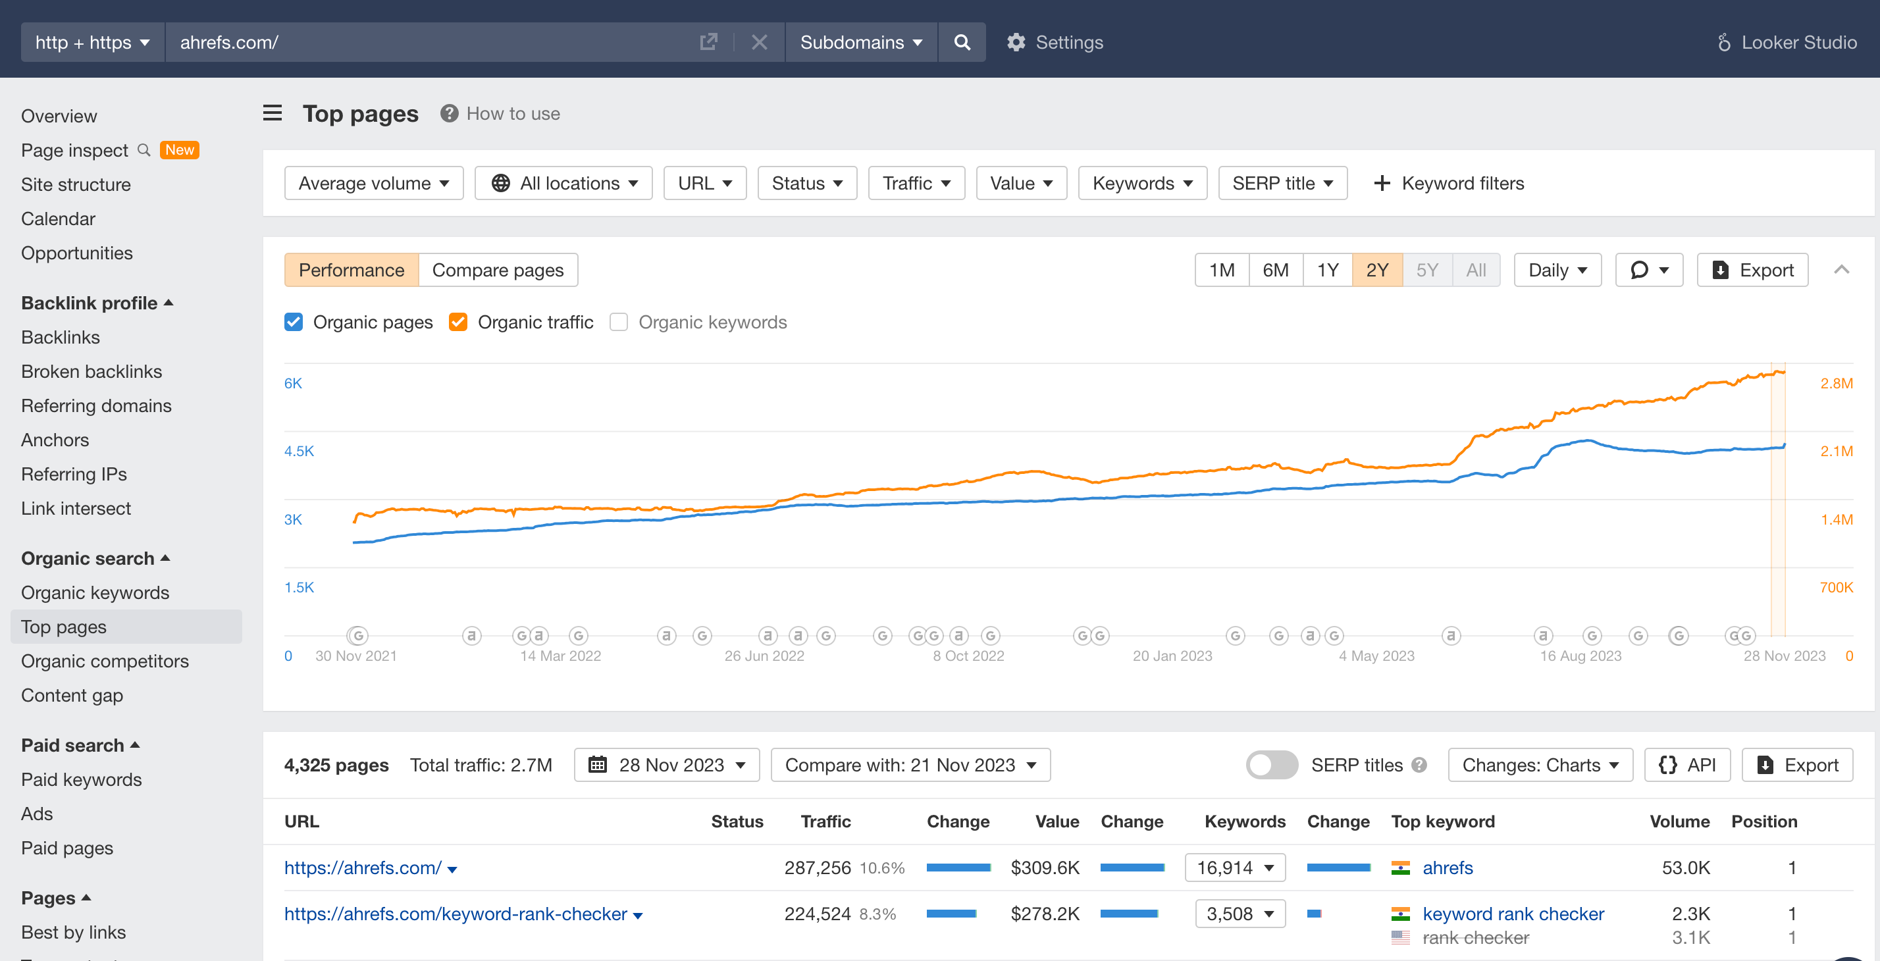Click table Export button
The height and width of the screenshot is (961, 1880).
point(1797,765)
